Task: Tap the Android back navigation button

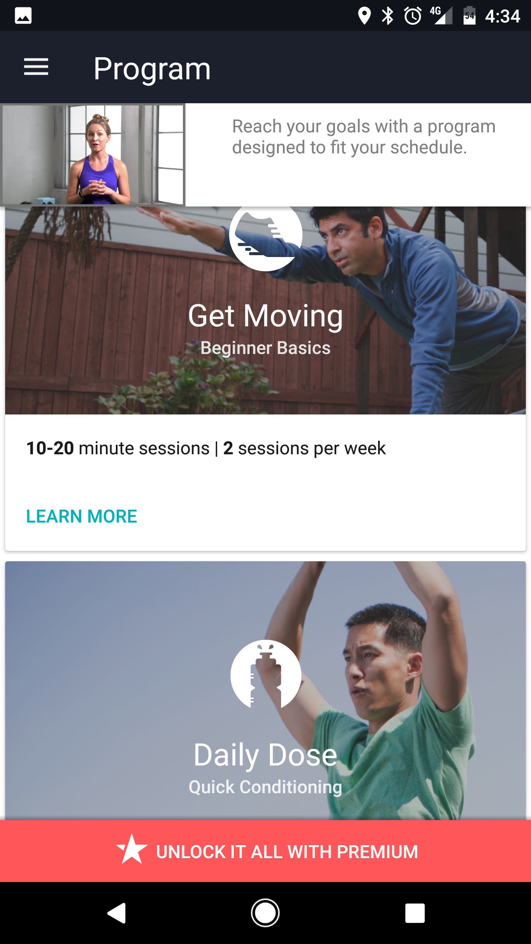Action: (117, 913)
